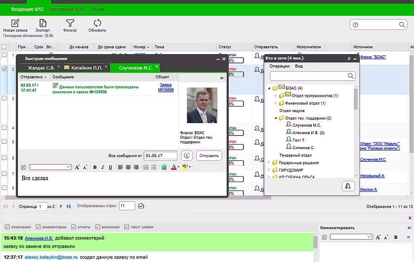The height and width of the screenshot is (262, 414).
Task: Open Вид menu in Кто в сети
Action: (299, 66)
